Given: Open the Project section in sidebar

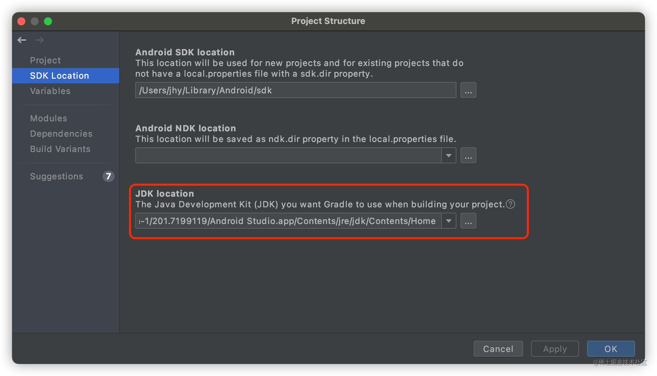Looking at the screenshot, I should point(45,60).
